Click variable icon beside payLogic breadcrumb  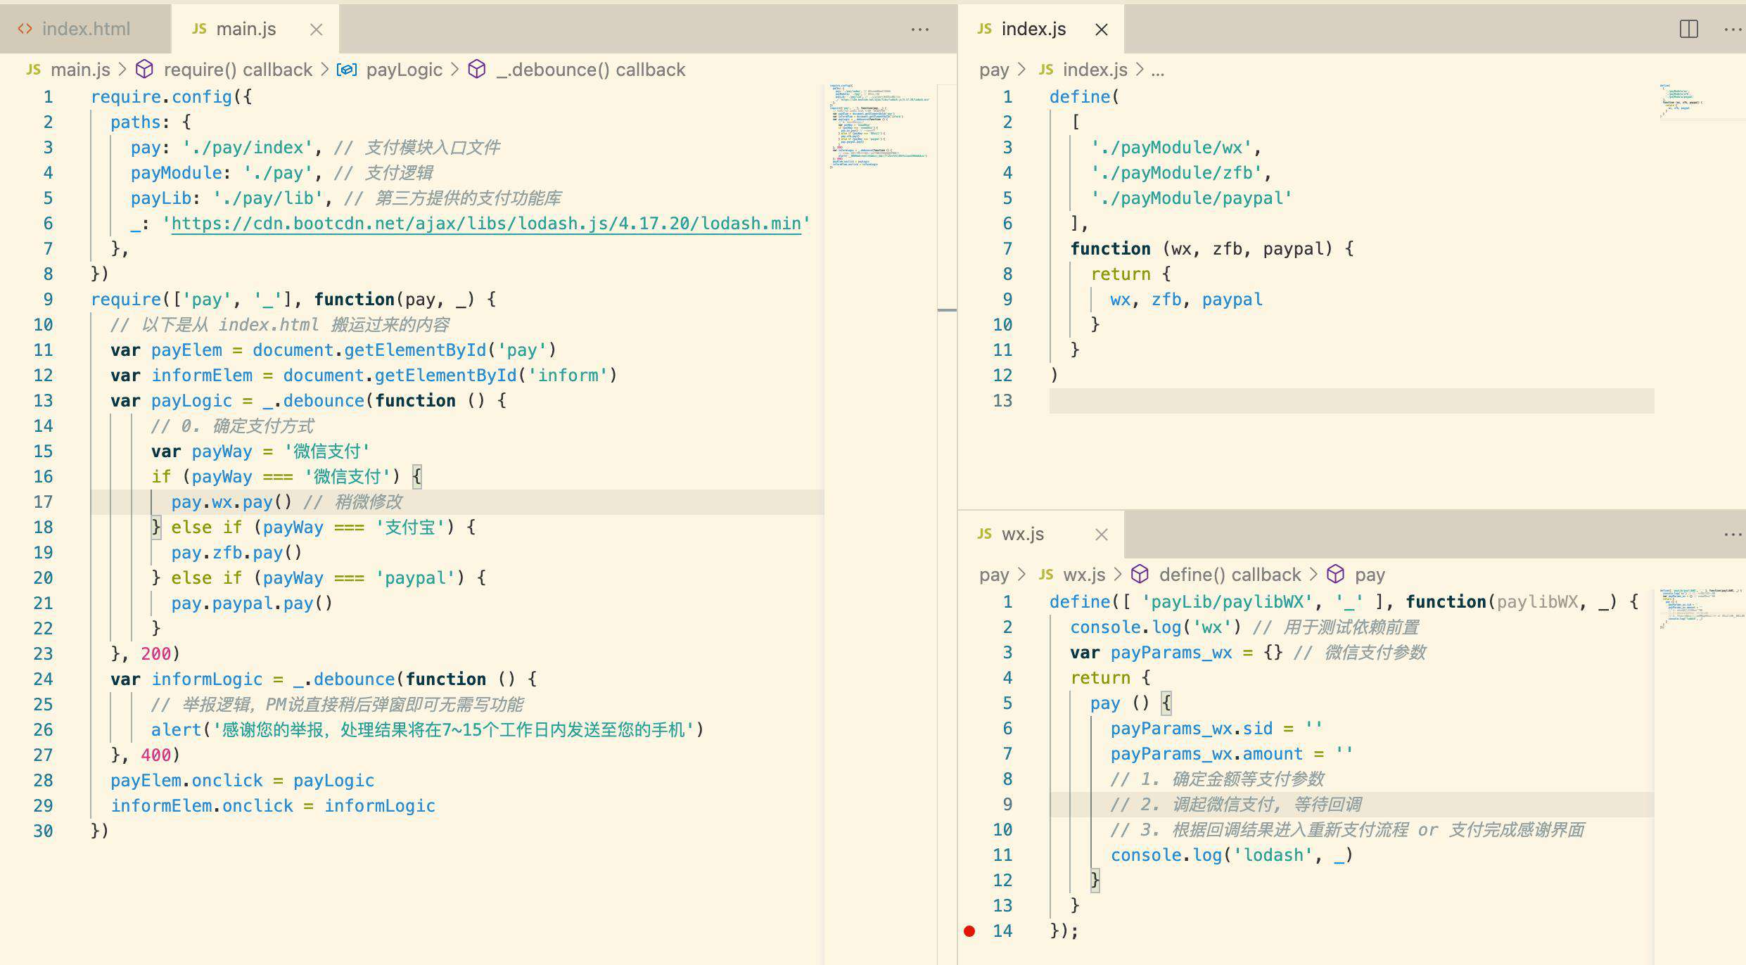(347, 69)
